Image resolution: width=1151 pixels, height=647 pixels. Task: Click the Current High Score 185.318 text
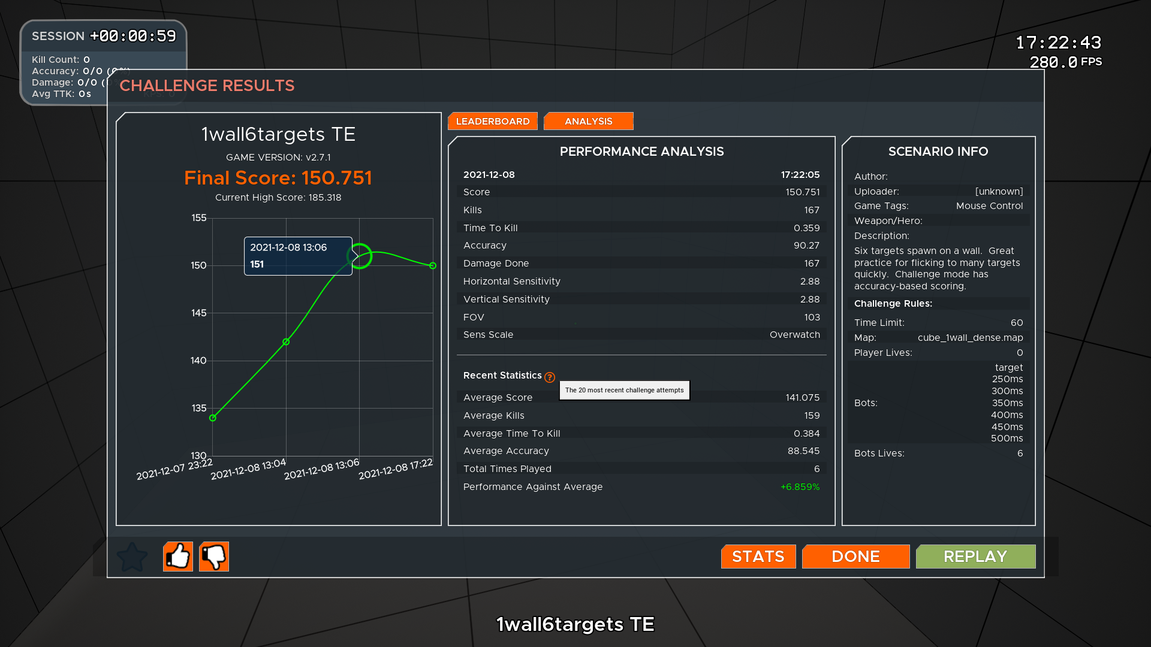coord(278,198)
